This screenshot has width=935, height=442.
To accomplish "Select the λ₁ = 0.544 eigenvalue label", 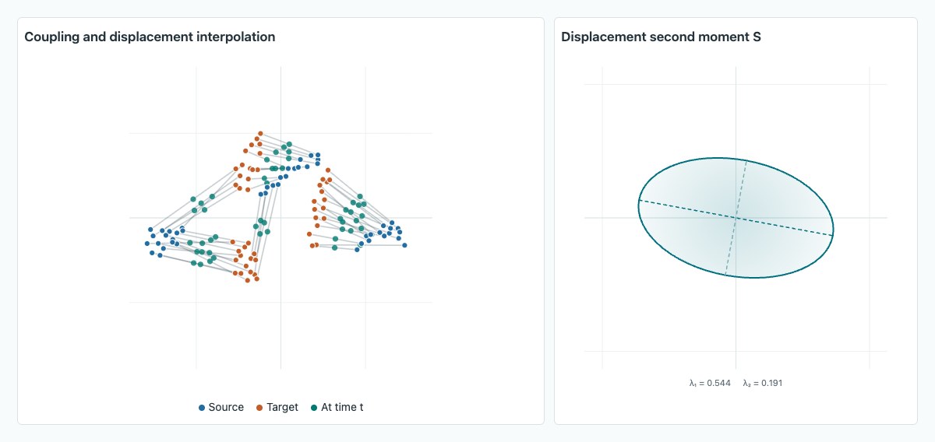I will click(x=710, y=383).
